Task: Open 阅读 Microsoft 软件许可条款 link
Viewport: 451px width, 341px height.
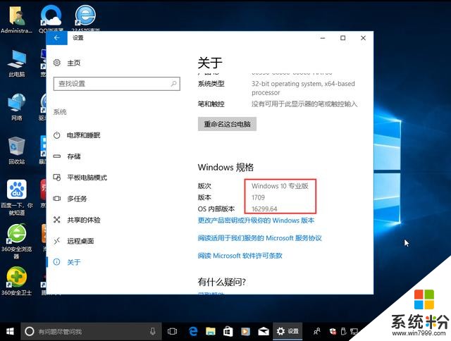Action: 240,256
